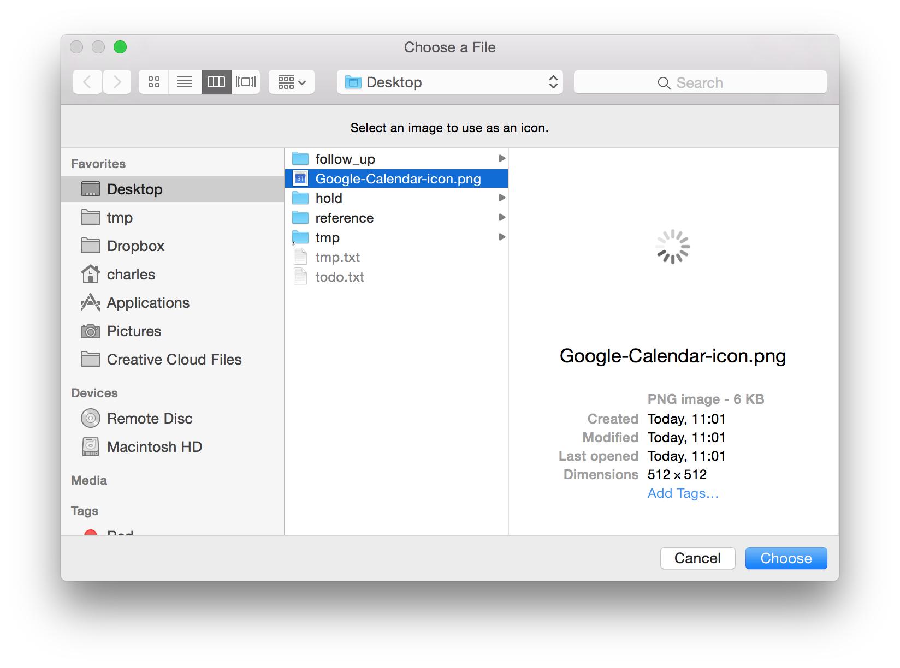900x668 pixels.
Task: Click the hold folder icon
Action: pos(300,198)
